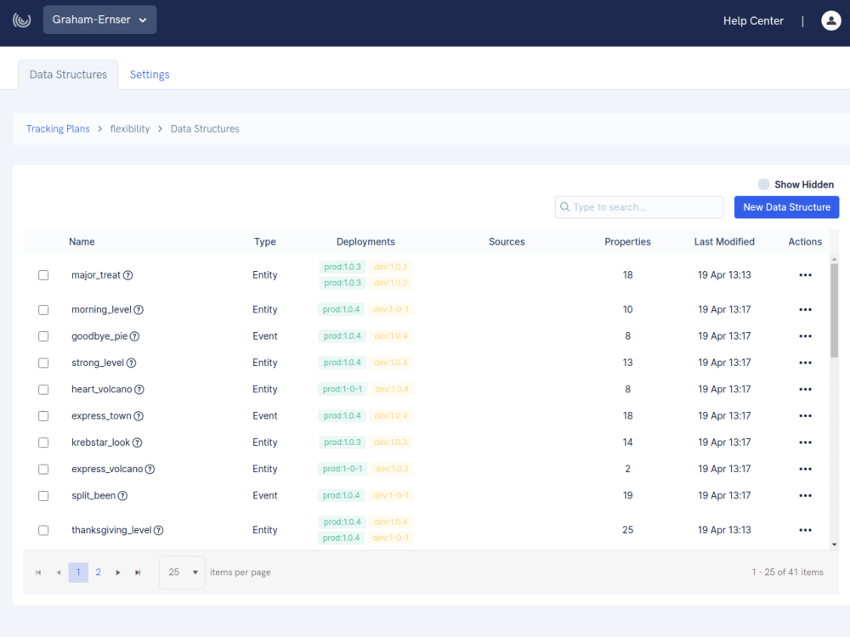This screenshot has height=637, width=850.
Task: Show help tooltip for heart_volcano
Action: coord(139,390)
